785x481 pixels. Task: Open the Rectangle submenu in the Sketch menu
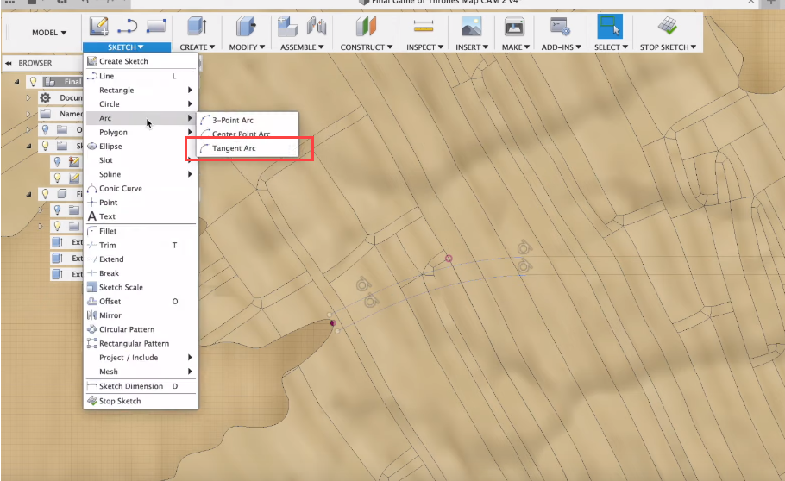click(141, 91)
